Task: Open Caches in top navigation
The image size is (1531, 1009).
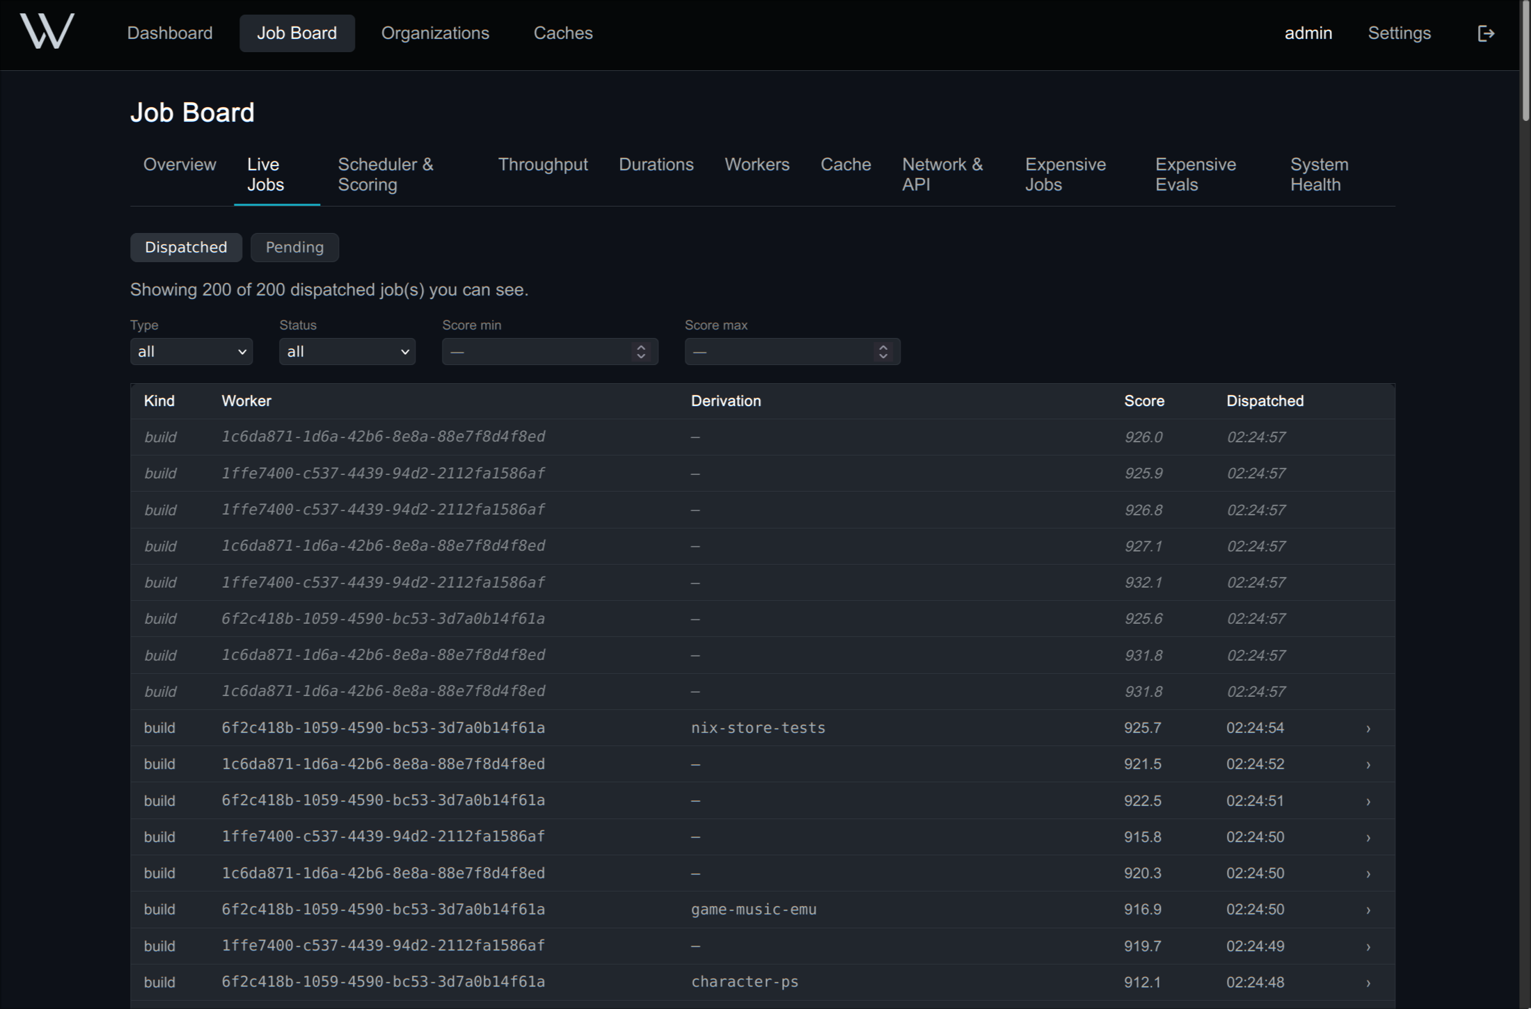Action: click(x=563, y=33)
